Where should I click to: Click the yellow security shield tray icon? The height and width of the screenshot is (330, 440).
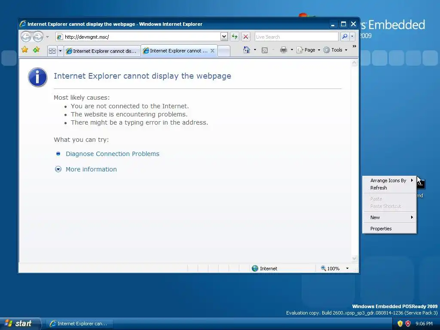[x=400, y=324]
